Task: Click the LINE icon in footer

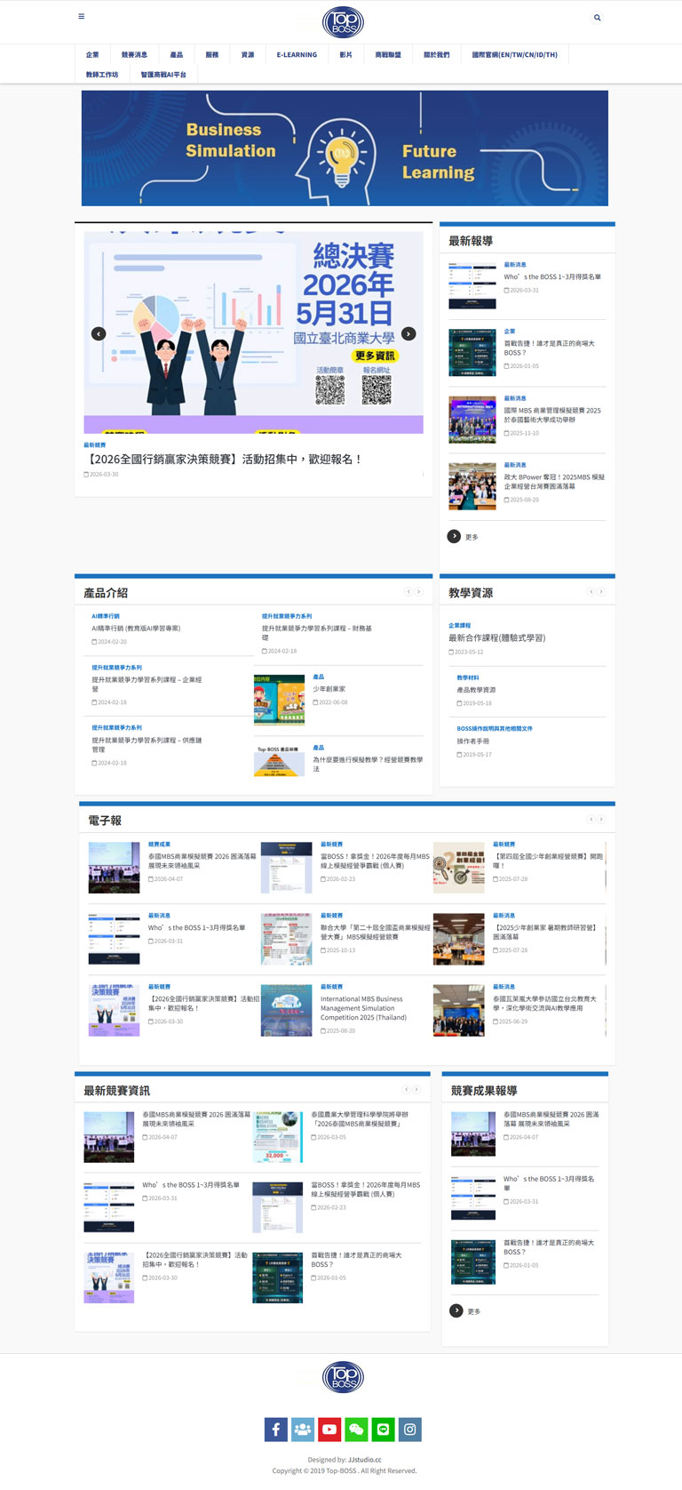Action: (383, 1430)
